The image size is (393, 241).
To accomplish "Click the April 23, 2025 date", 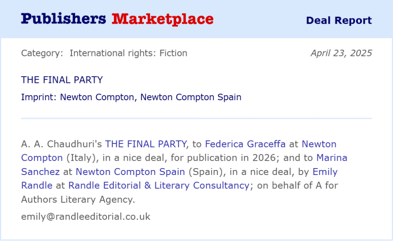I will (341, 53).
